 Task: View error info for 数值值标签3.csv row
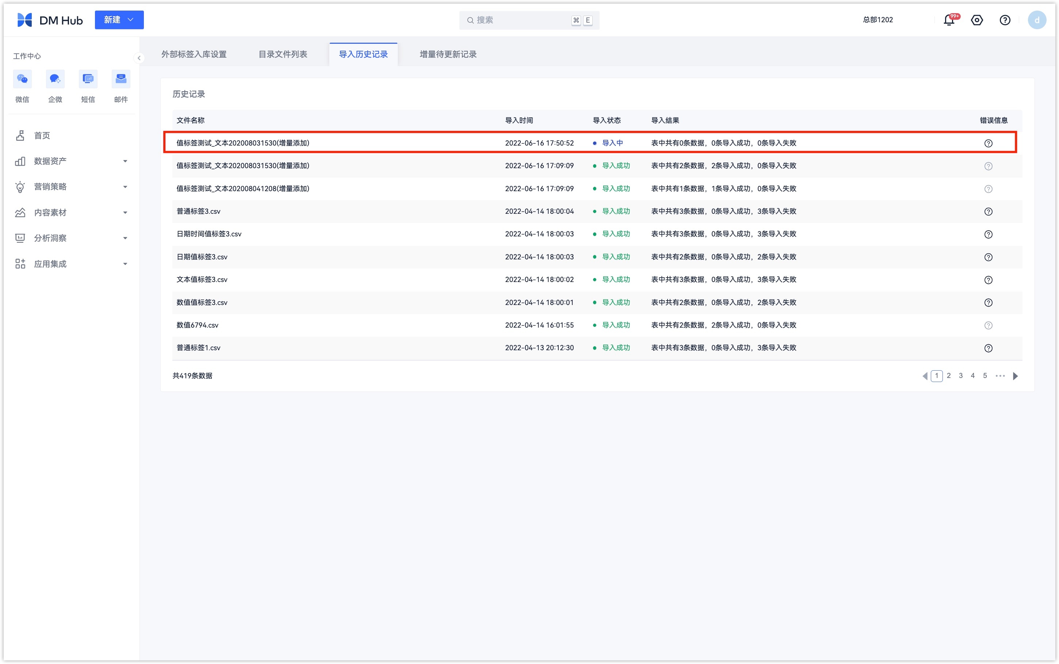pyautogui.click(x=988, y=302)
